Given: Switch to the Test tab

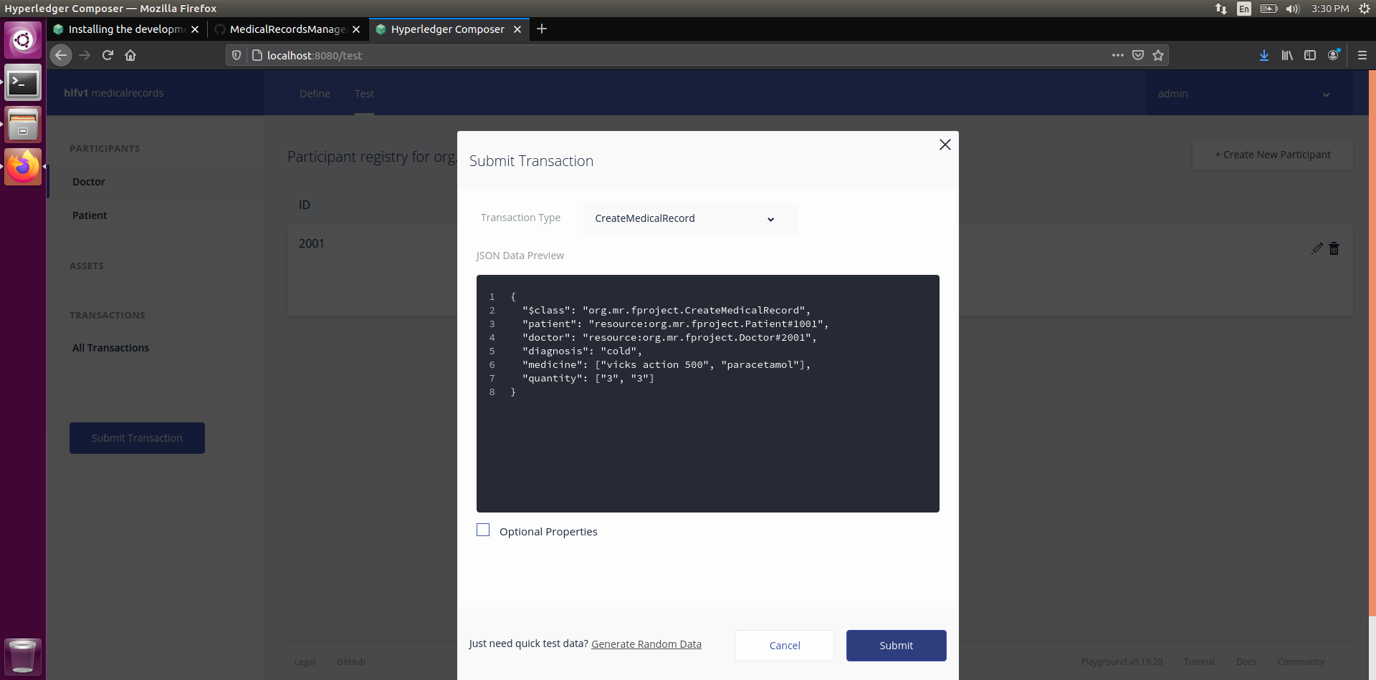Looking at the screenshot, I should click(x=364, y=94).
